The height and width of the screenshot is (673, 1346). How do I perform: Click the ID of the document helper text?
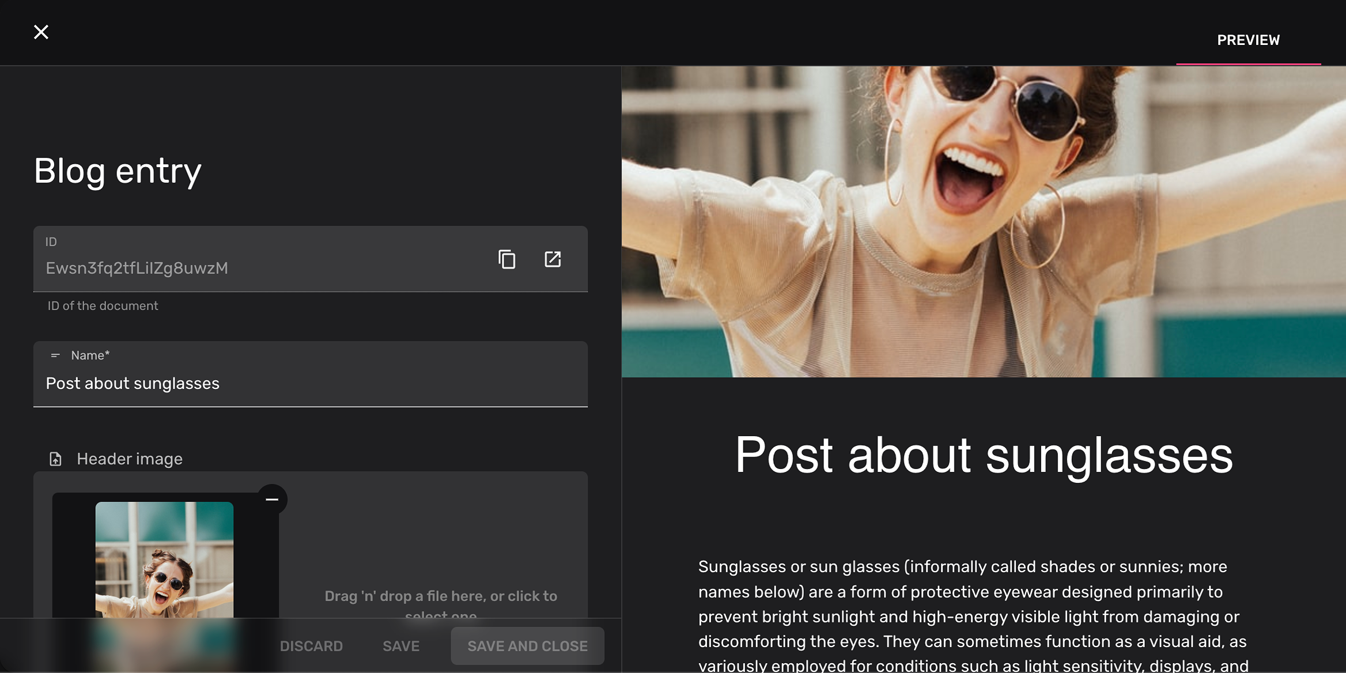pyautogui.click(x=103, y=305)
